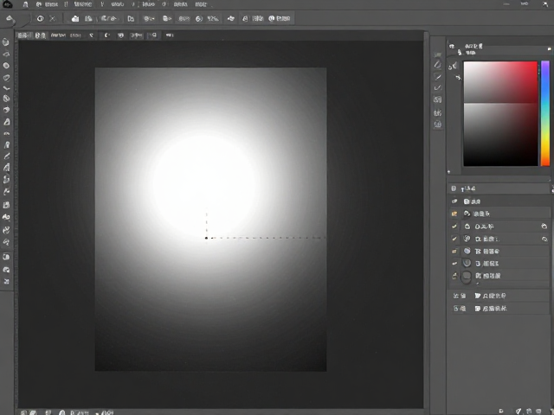Click the first icon in the collapsed panel strip

coord(438,54)
